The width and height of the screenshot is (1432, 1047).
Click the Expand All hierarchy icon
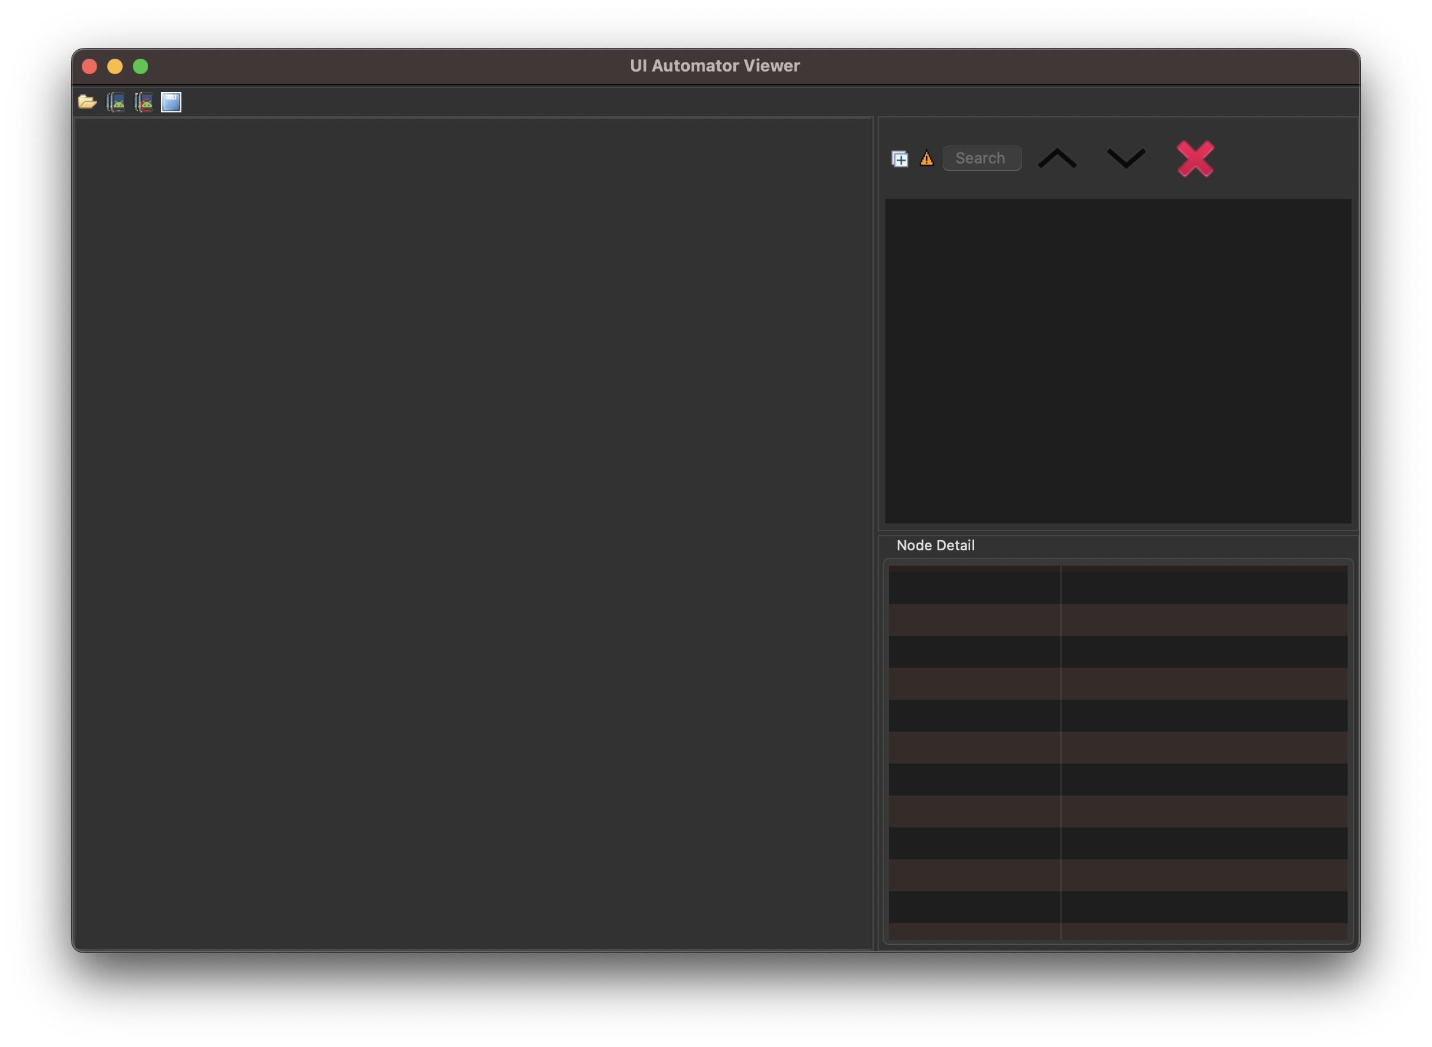pos(900,158)
